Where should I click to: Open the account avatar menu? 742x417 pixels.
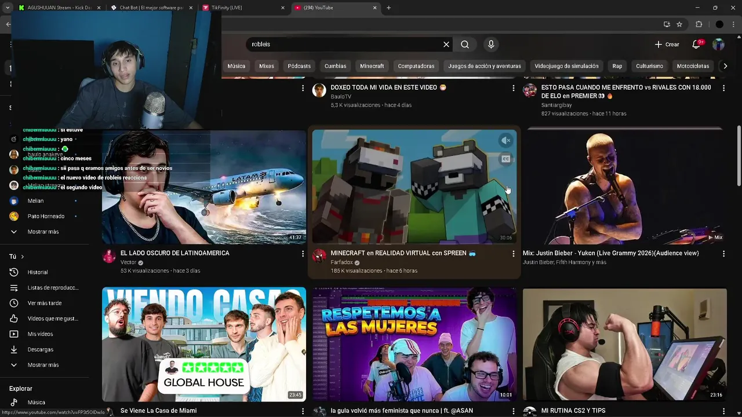point(719,45)
